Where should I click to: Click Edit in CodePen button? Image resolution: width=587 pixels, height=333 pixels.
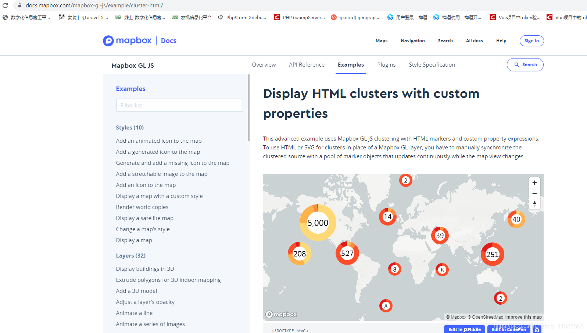click(x=509, y=329)
